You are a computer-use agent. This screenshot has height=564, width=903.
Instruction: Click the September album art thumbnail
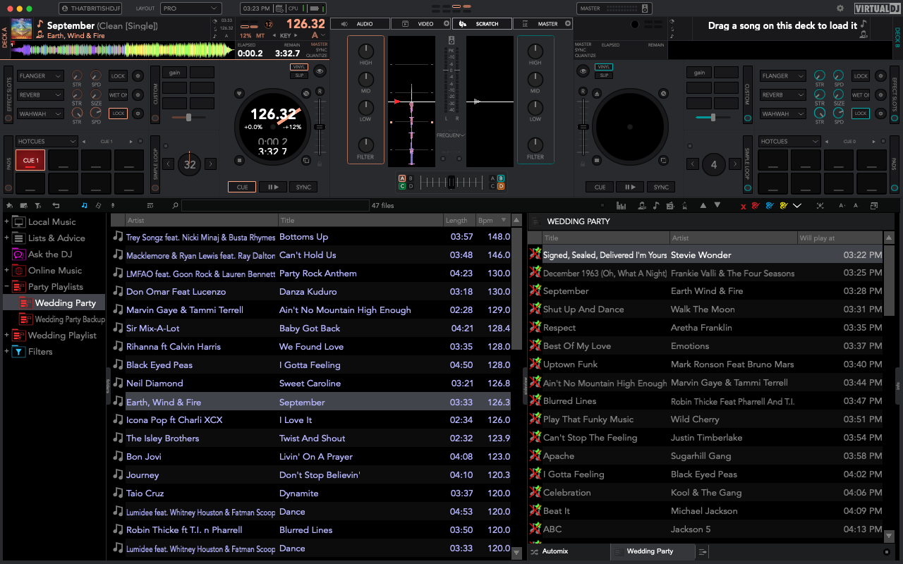[x=22, y=28]
